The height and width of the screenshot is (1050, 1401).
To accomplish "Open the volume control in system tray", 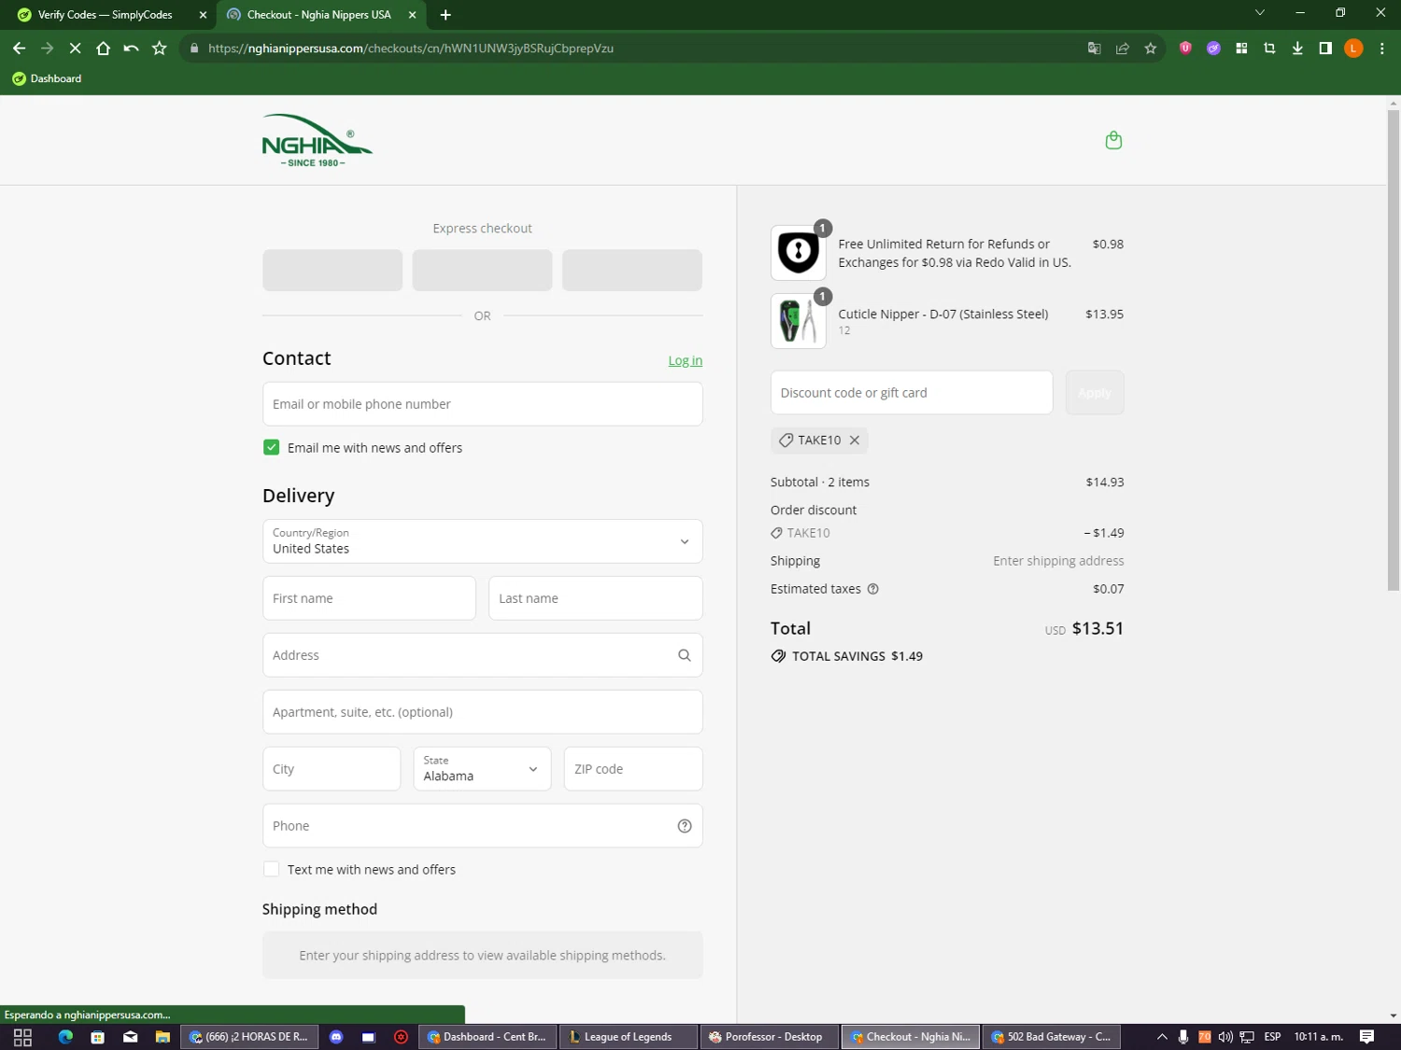I will pyautogui.click(x=1225, y=1037).
